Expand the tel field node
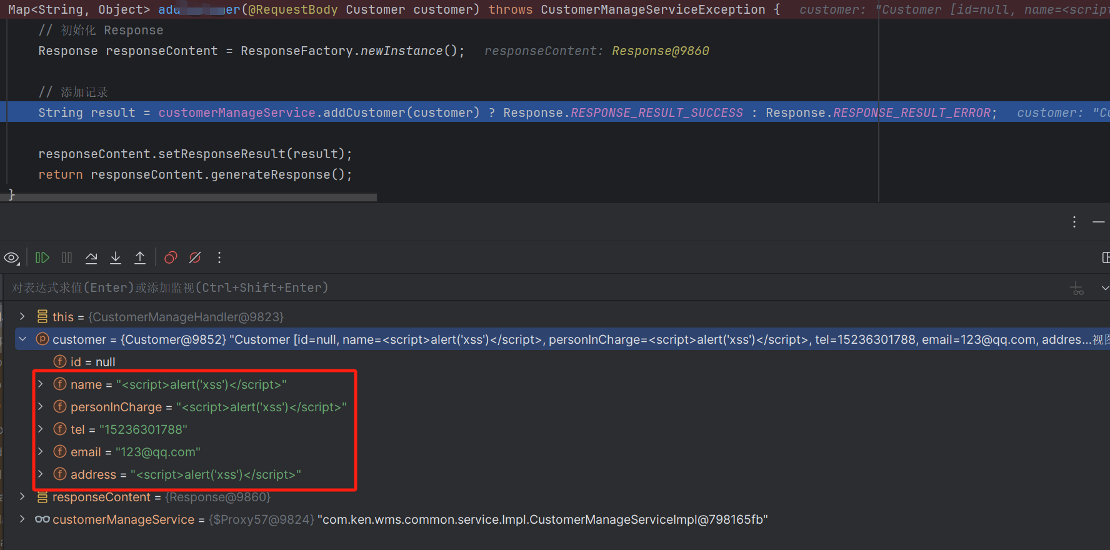Viewport: 1110px width, 550px height. click(x=41, y=429)
